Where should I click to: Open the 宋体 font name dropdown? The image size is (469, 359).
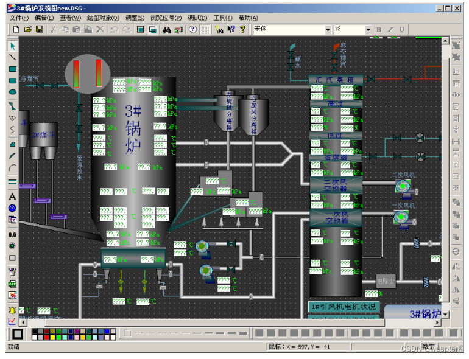tap(328, 30)
